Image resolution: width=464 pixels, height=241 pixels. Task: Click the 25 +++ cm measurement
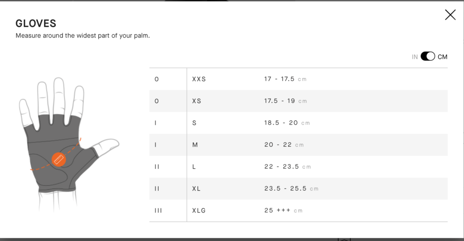284,211
